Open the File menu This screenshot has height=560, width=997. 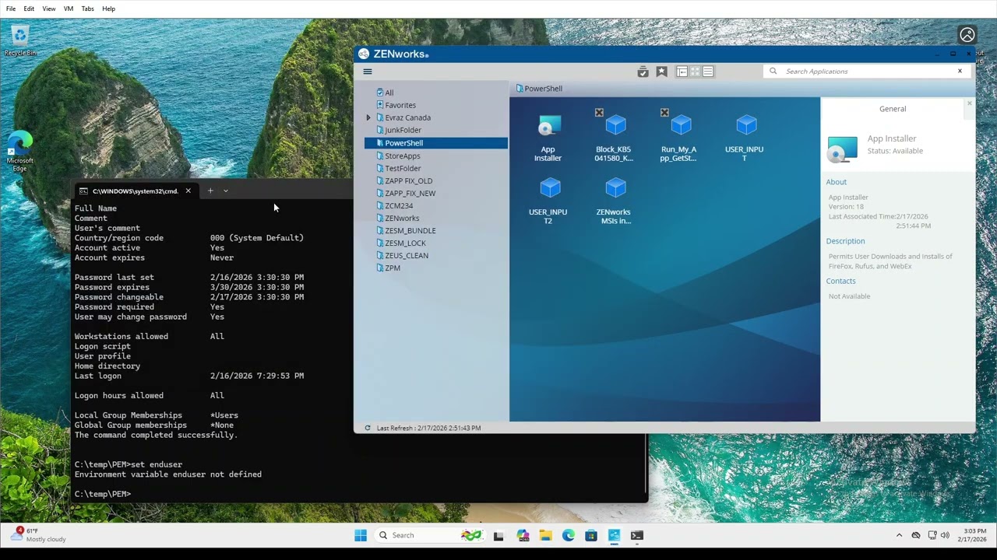(x=11, y=9)
